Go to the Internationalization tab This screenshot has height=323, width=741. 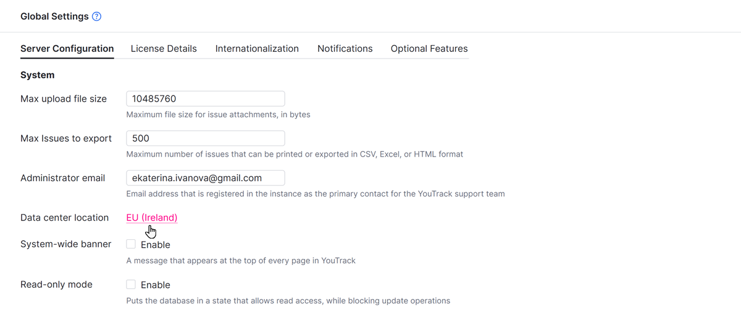point(257,49)
